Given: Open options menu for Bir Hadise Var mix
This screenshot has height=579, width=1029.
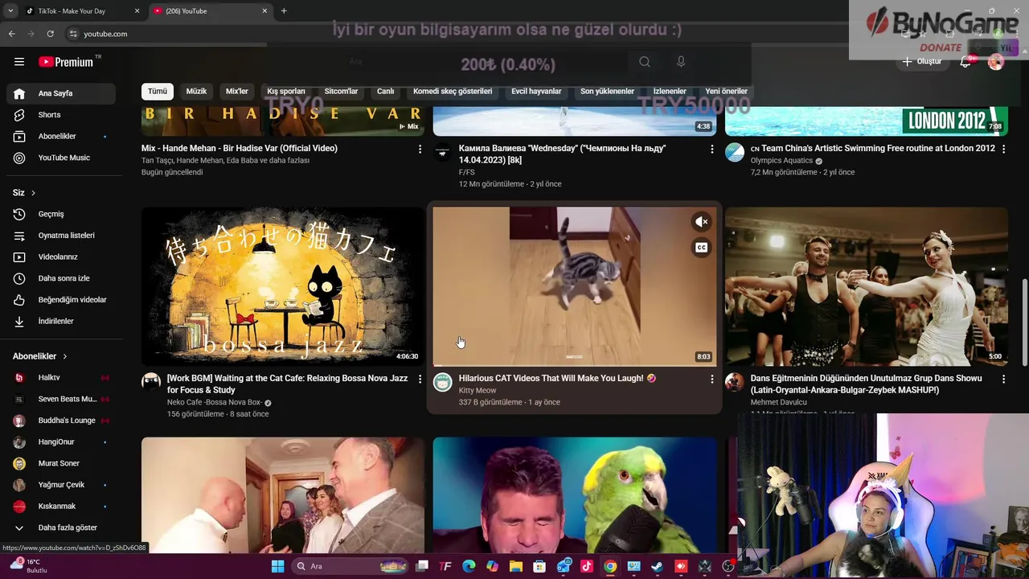Looking at the screenshot, I should (420, 149).
